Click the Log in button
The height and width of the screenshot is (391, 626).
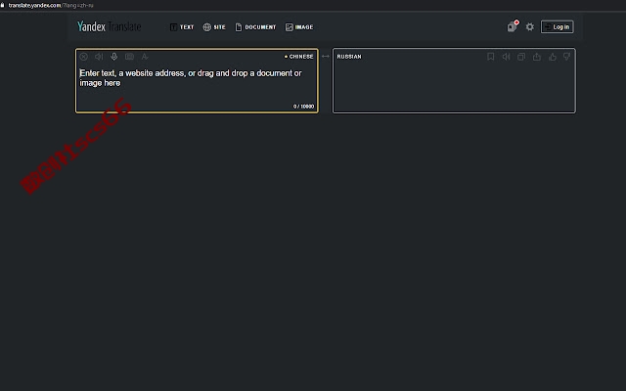[x=557, y=26]
